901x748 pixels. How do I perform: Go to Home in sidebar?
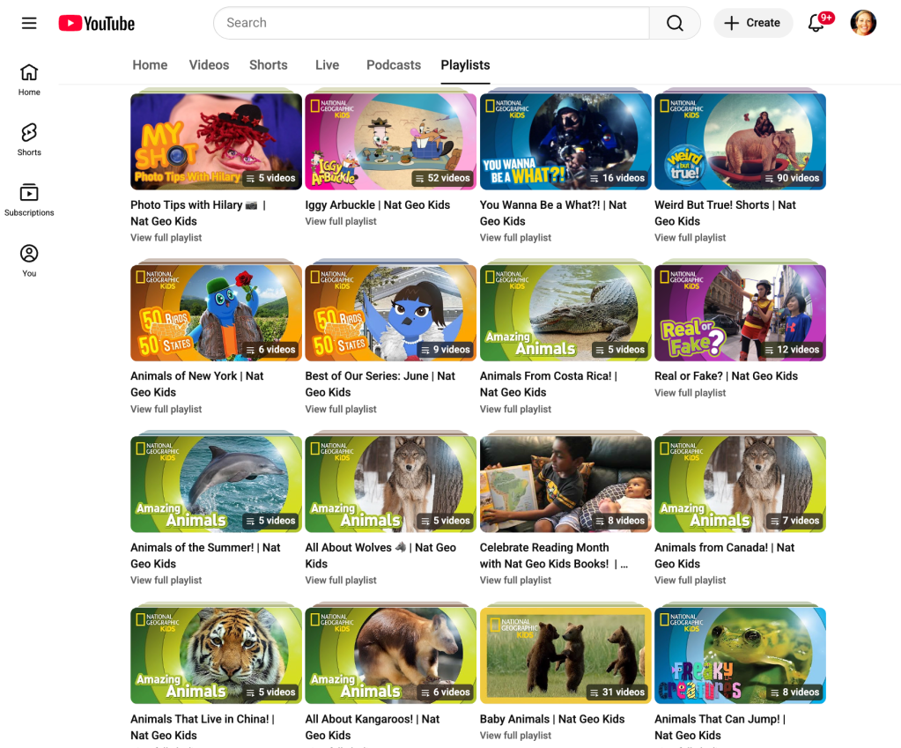click(29, 79)
